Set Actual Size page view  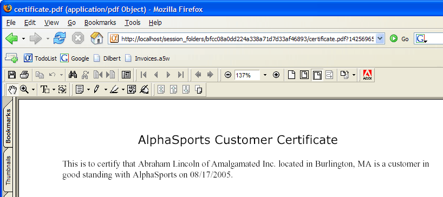click(291, 75)
